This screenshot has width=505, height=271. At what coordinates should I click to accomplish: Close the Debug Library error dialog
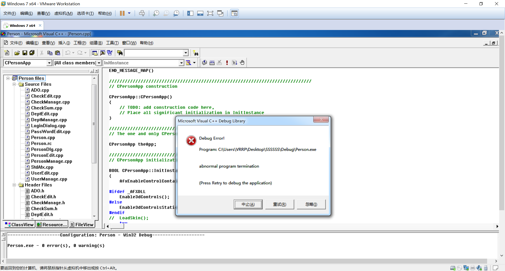coord(321,120)
